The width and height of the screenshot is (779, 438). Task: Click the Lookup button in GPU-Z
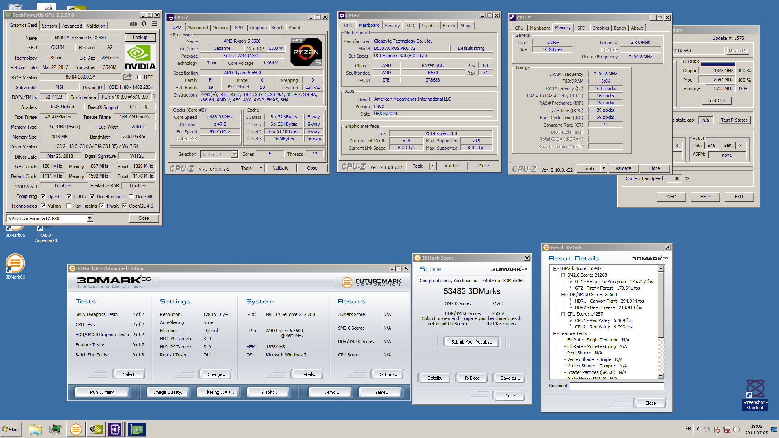(140, 37)
